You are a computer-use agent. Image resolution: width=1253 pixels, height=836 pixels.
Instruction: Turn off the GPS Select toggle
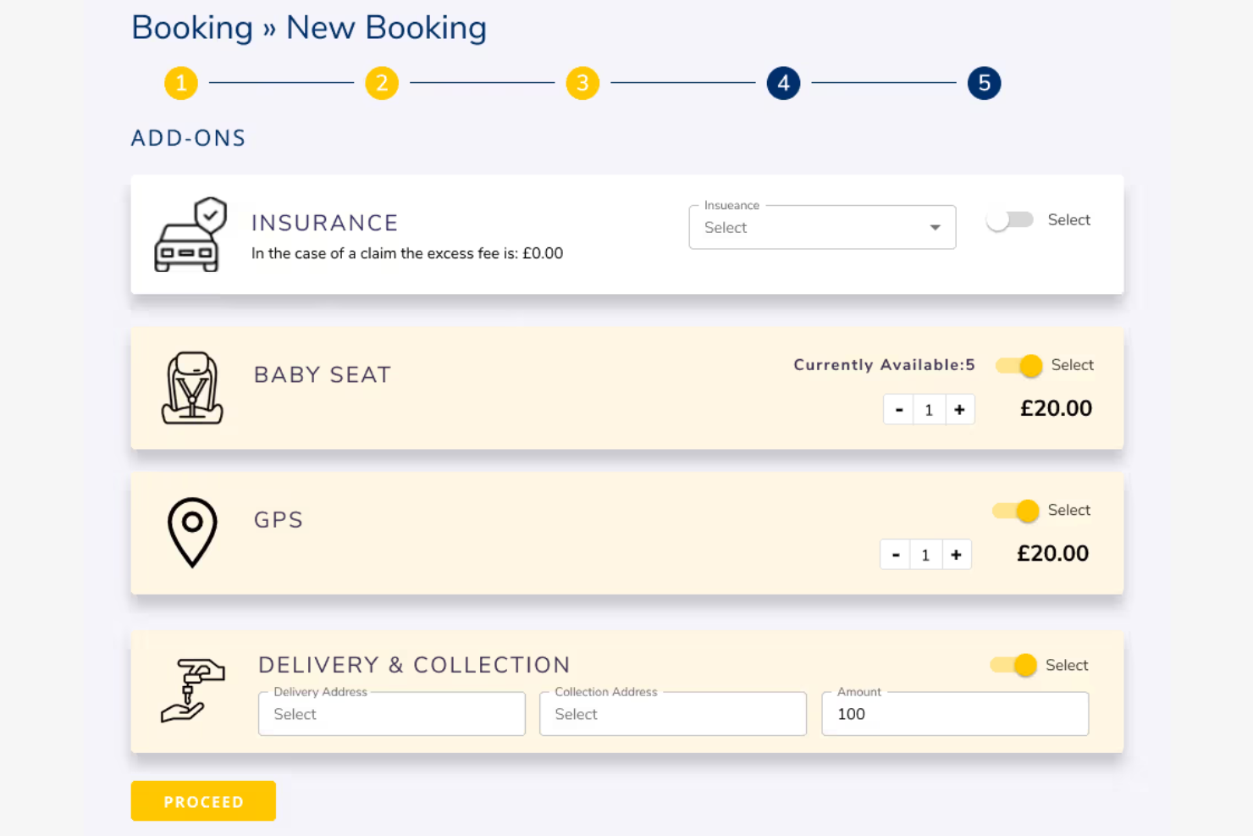click(1013, 511)
